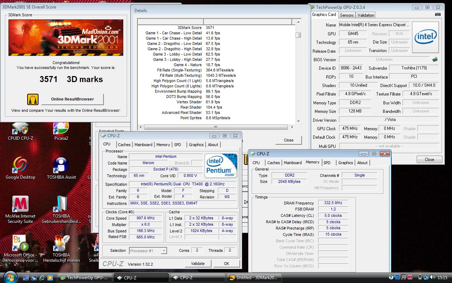Click the DRAM Frequency value 332.5 MHz

click(333, 203)
